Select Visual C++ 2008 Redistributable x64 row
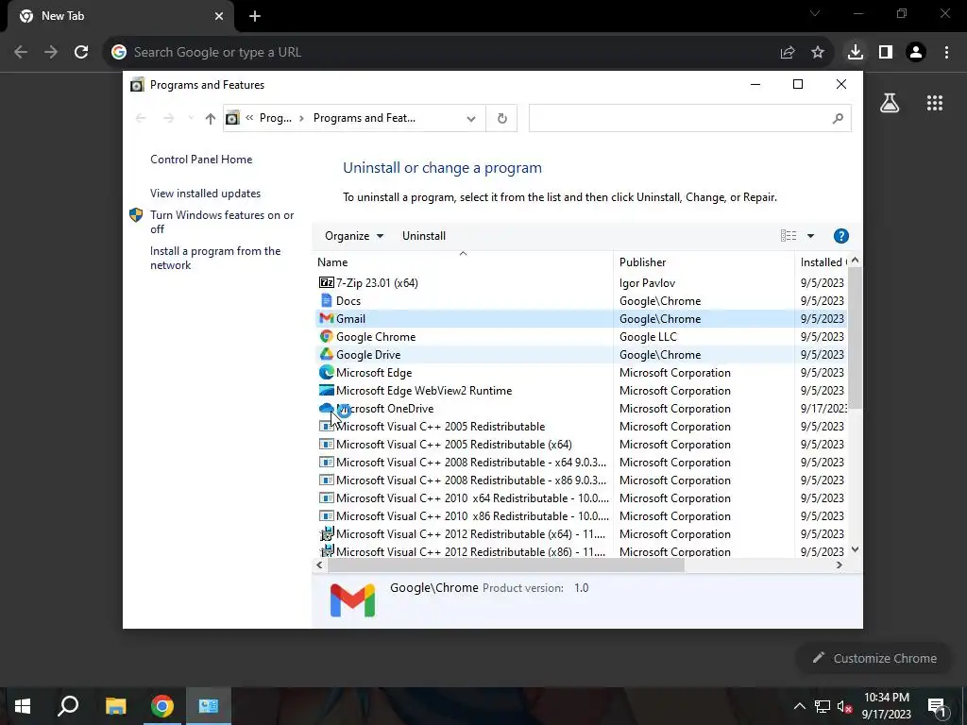Image resolution: width=967 pixels, height=725 pixels. 581,463
